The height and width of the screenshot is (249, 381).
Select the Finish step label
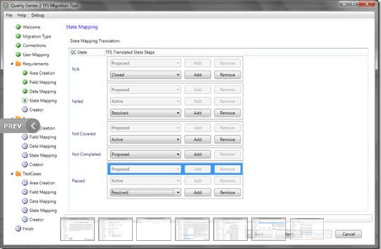pyautogui.click(x=28, y=229)
